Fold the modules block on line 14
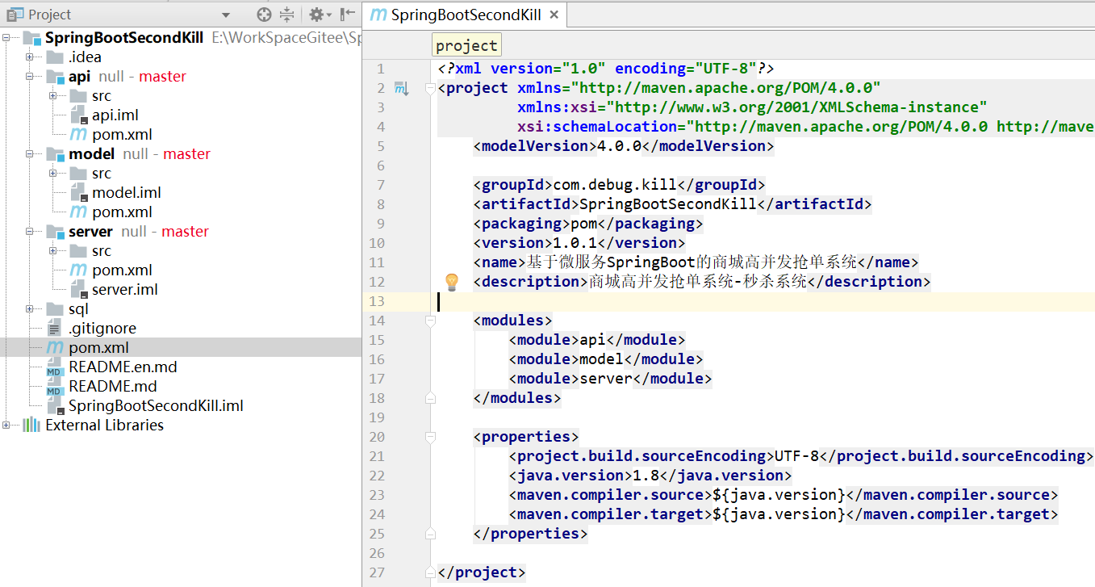The width and height of the screenshot is (1095, 587). point(430,321)
